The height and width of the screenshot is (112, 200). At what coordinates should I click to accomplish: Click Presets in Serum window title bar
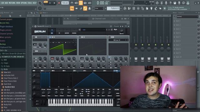click(117, 26)
